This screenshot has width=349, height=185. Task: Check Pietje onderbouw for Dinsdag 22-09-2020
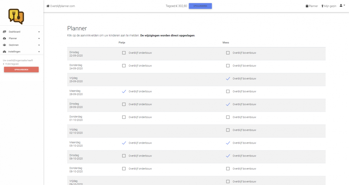124,53
